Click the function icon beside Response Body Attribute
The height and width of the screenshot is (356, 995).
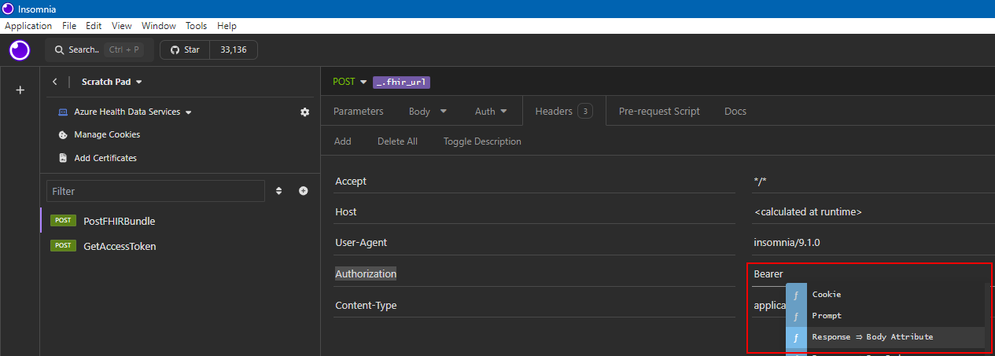(796, 337)
